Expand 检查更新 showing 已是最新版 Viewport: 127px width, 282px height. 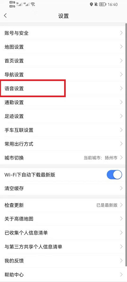tap(63, 205)
